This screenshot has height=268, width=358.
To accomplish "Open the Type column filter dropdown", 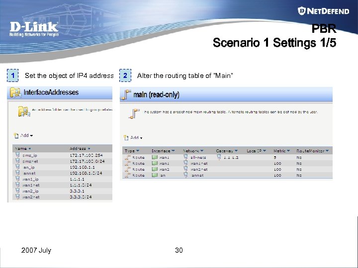I will [x=137, y=151].
